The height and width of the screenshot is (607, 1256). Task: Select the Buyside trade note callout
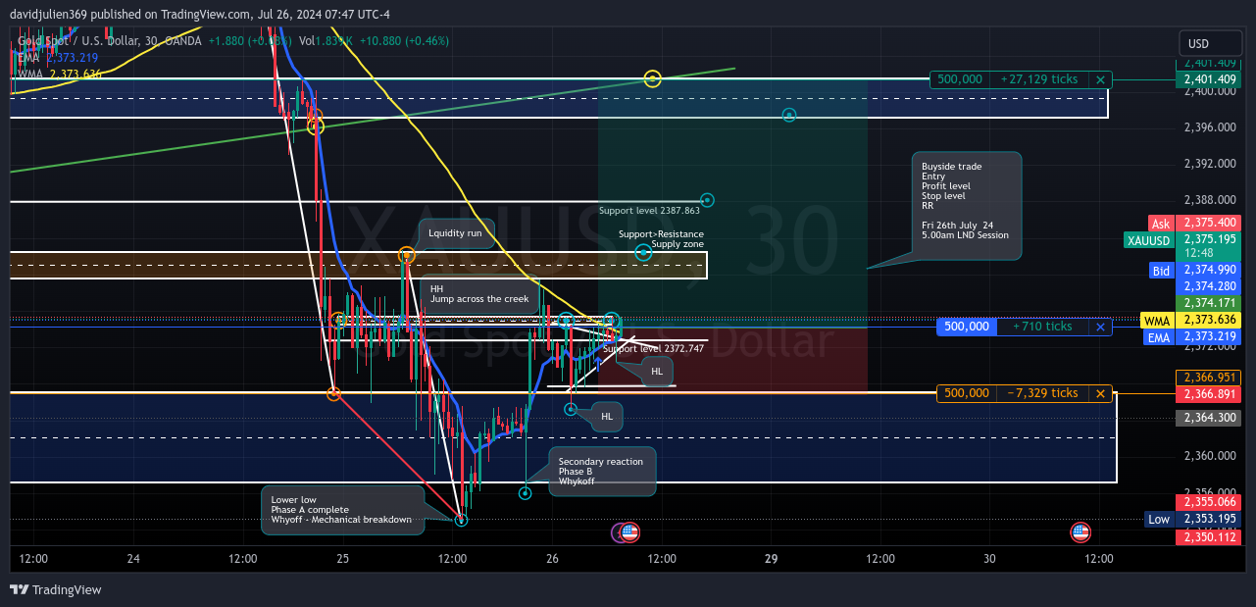click(x=966, y=206)
